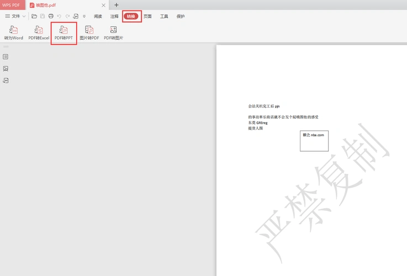Show the outline list sidebar panel
407x276 pixels.
pos(6,56)
